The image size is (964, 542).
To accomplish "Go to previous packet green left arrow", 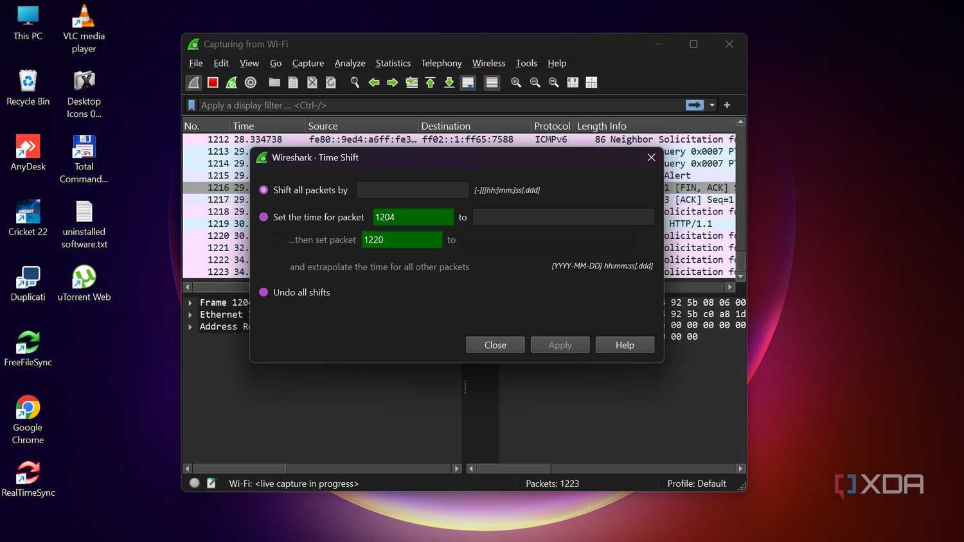I will click(x=373, y=82).
